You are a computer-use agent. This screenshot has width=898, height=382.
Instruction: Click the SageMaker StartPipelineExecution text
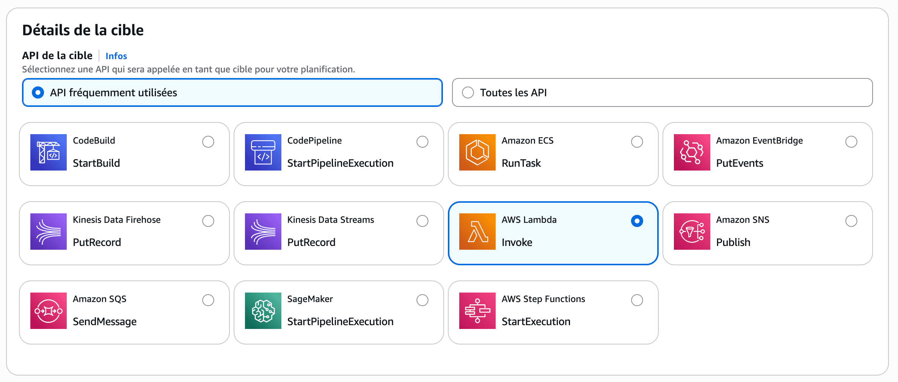(341, 322)
